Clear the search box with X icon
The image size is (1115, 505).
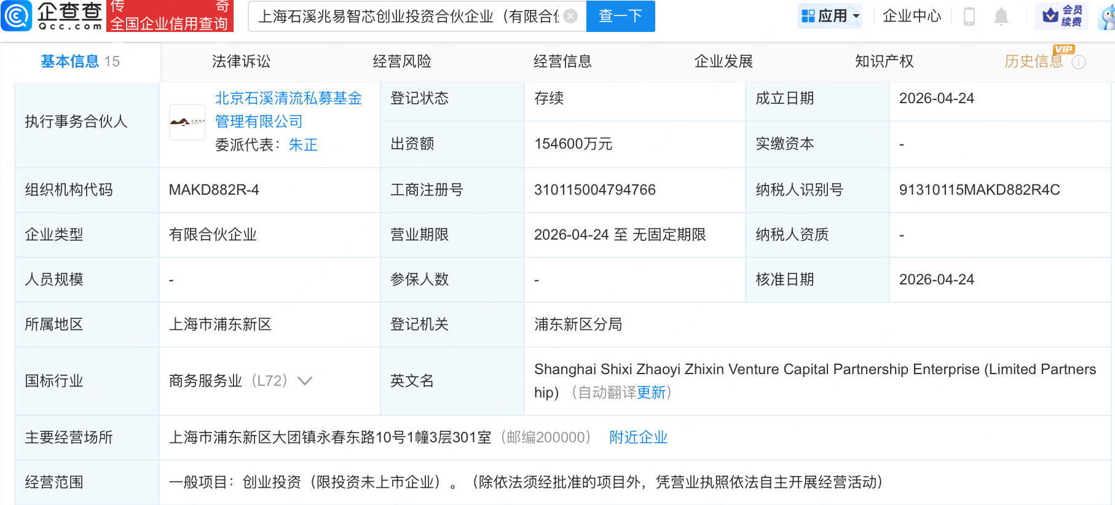pos(570,16)
